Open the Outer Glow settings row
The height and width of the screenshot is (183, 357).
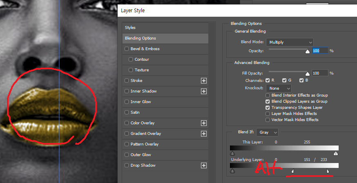(165, 155)
